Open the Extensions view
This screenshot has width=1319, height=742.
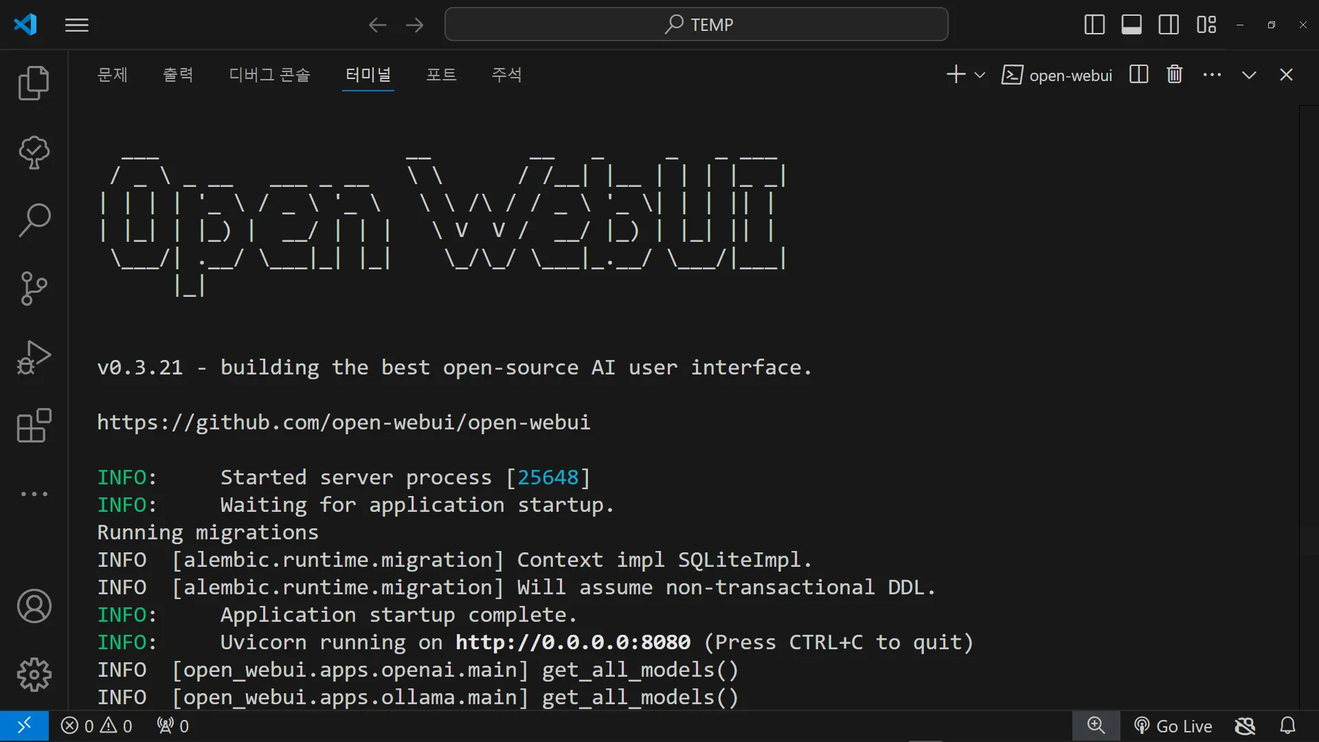[x=34, y=426]
